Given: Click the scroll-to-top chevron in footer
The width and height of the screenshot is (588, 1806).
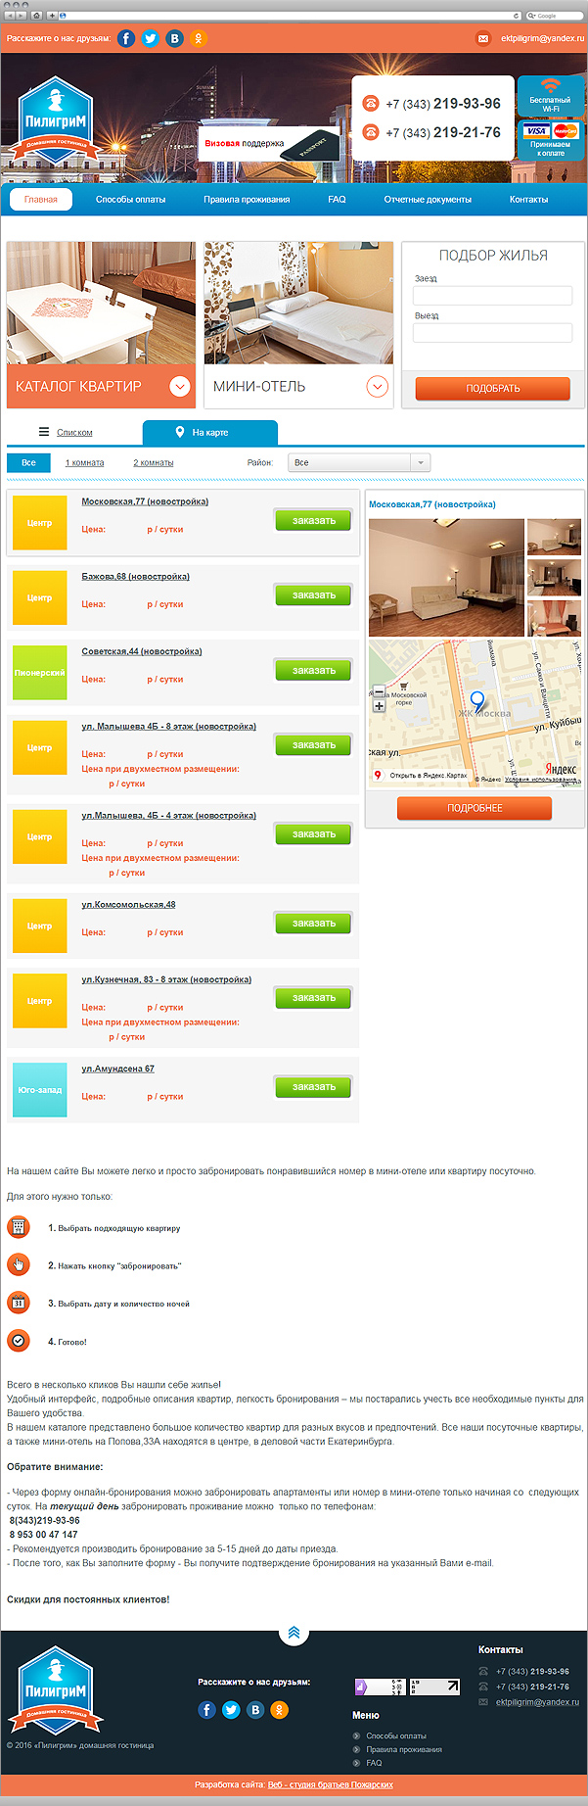Looking at the screenshot, I should [x=294, y=1633].
